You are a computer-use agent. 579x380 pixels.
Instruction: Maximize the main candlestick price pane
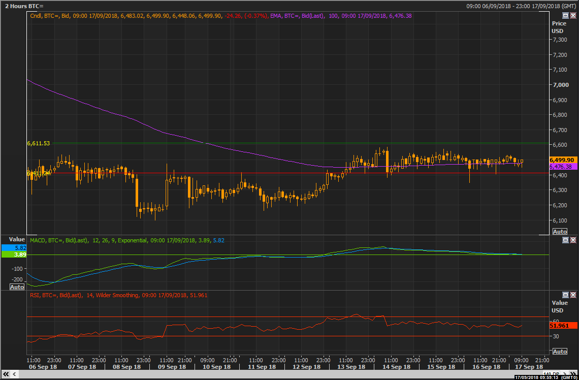(566, 16)
